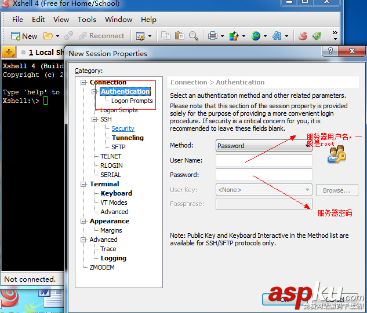Collapse the SSH tree node
This screenshot has height=313, width=367.
pos(94,119)
